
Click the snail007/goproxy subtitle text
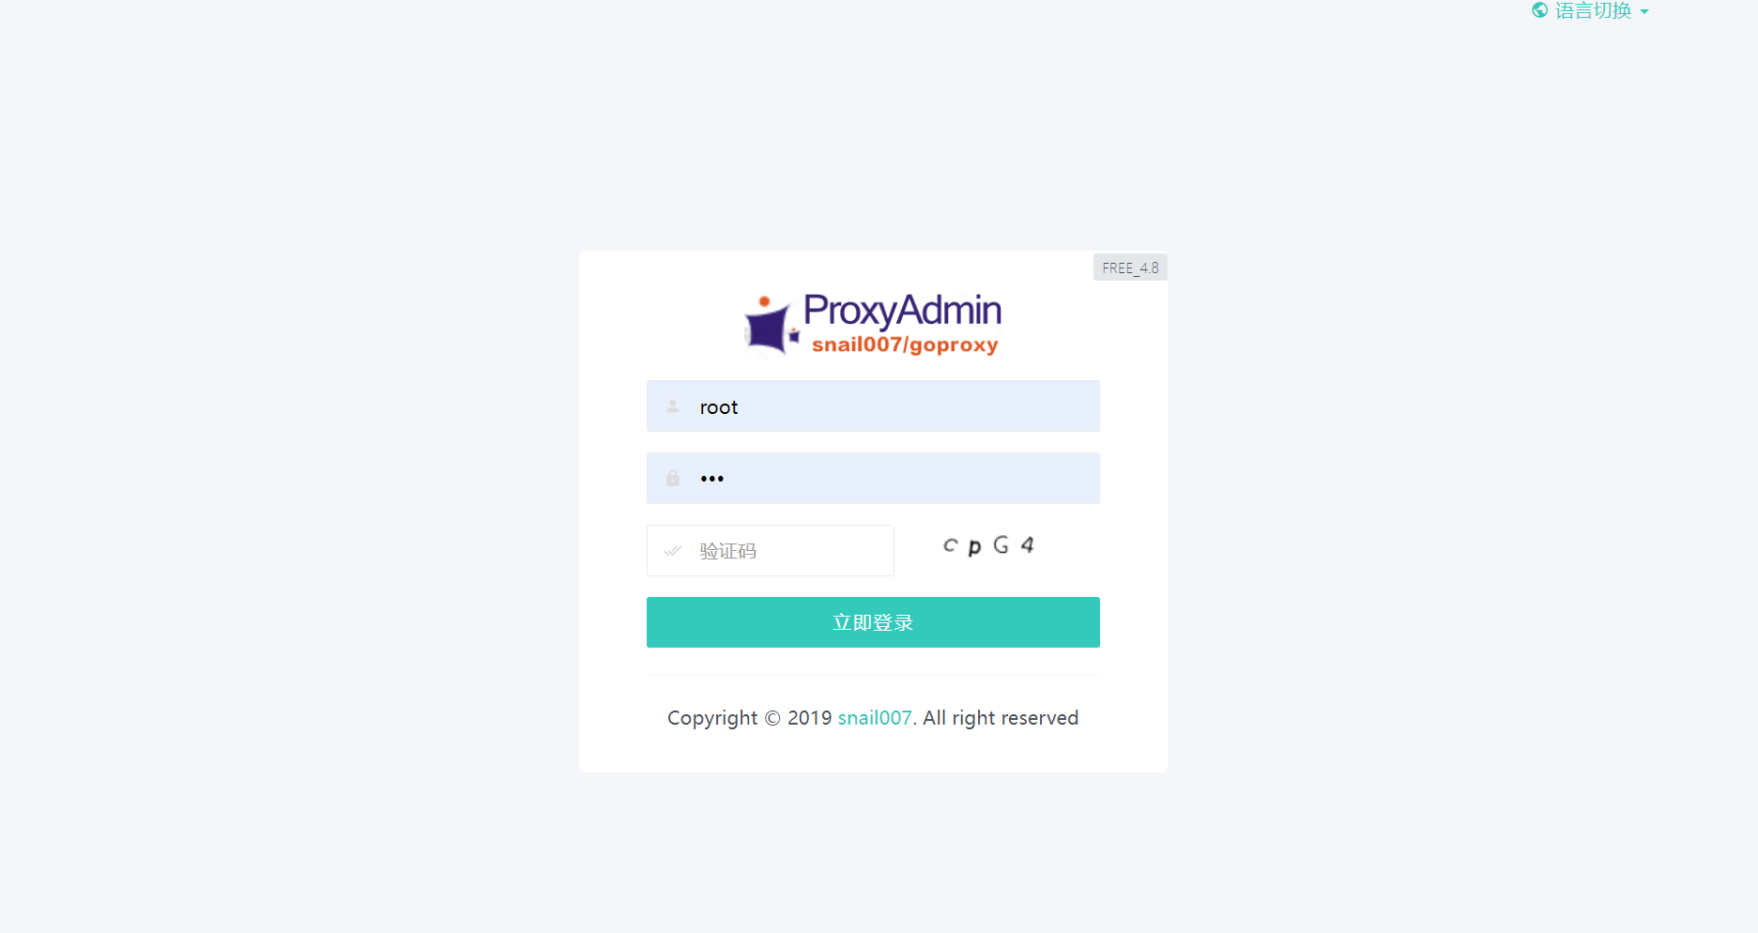pos(905,344)
